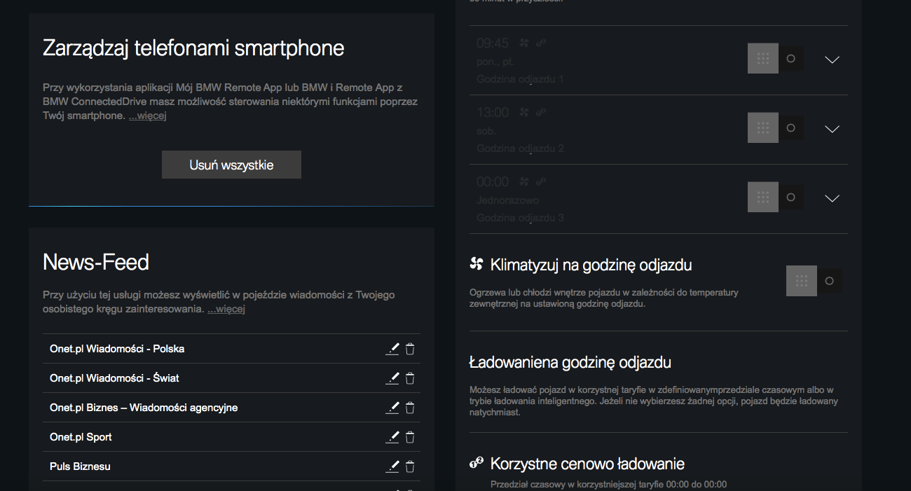Toggle the 13:00 Saturday departure switch

[x=776, y=128]
